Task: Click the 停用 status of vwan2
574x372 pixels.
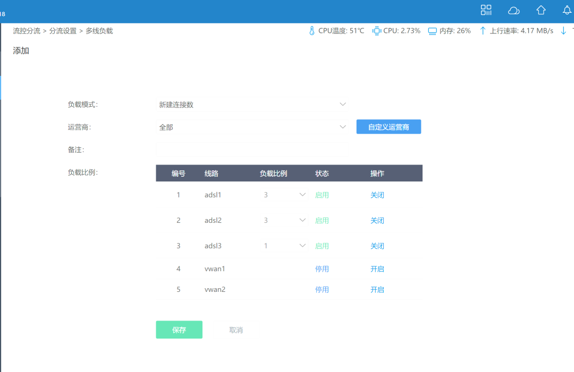Action: (322, 289)
